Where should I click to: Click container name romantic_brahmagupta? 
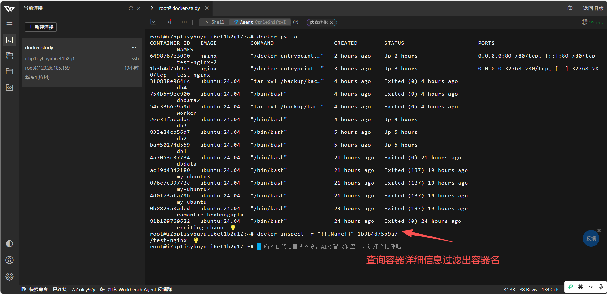210,215
